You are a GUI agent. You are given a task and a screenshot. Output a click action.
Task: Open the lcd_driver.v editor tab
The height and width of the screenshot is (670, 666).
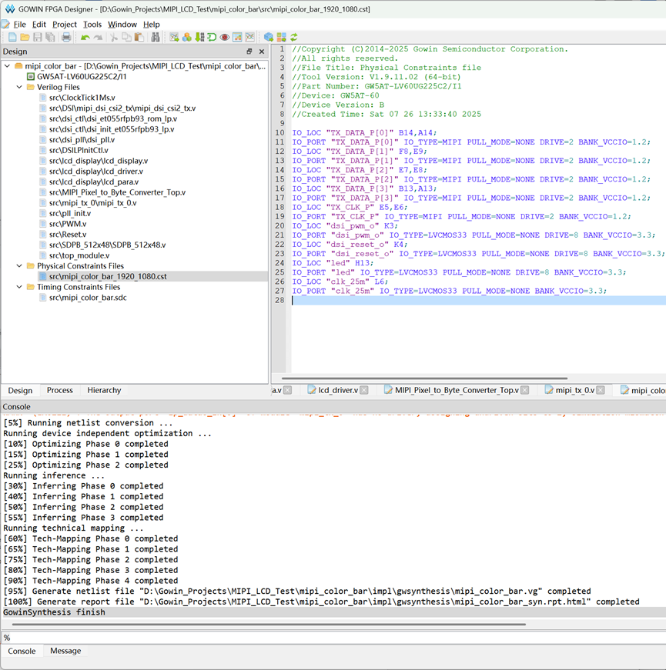[x=337, y=390]
